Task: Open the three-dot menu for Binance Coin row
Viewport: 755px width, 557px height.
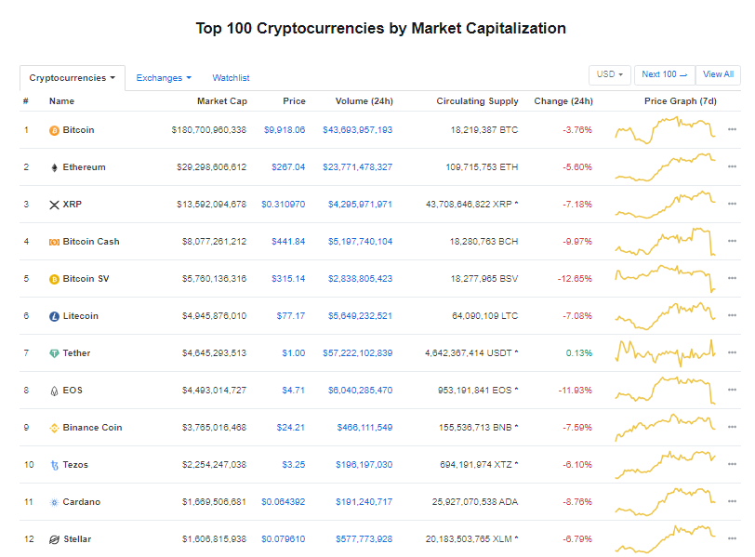Action: click(732, 427)
